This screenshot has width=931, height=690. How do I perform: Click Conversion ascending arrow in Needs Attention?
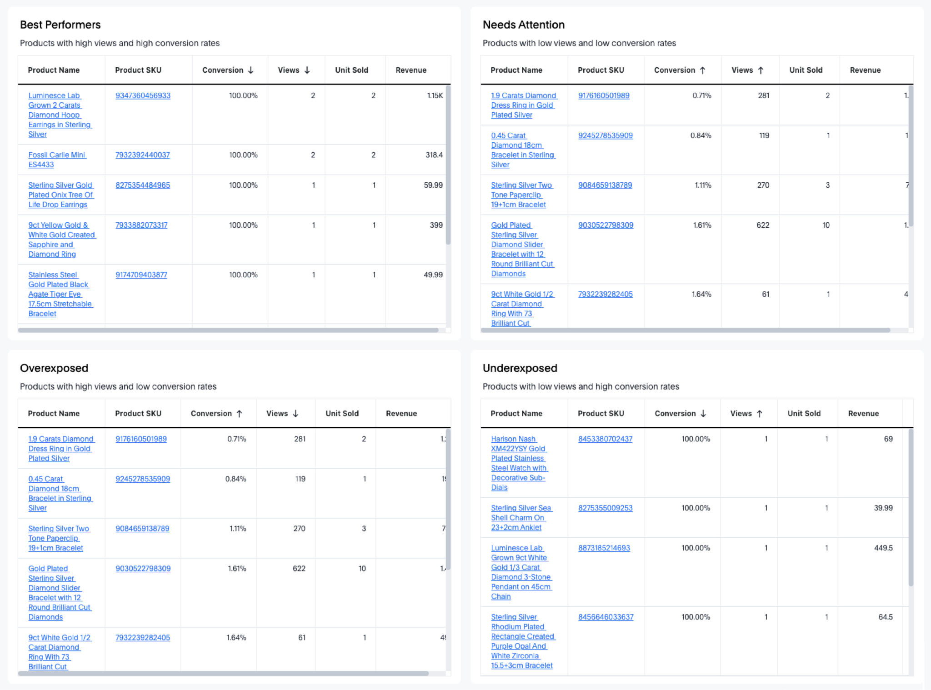point(702,70)
